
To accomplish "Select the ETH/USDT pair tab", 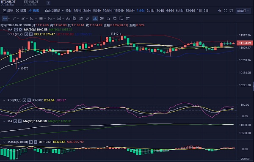I will (31, 3).
